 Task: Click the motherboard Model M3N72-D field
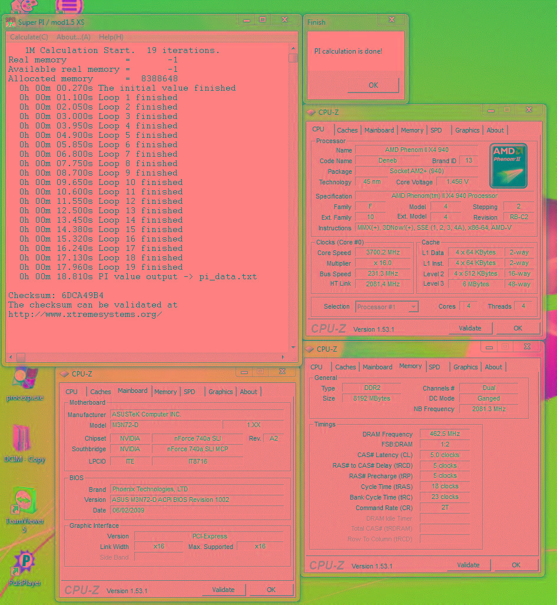(x=166, y=425)
